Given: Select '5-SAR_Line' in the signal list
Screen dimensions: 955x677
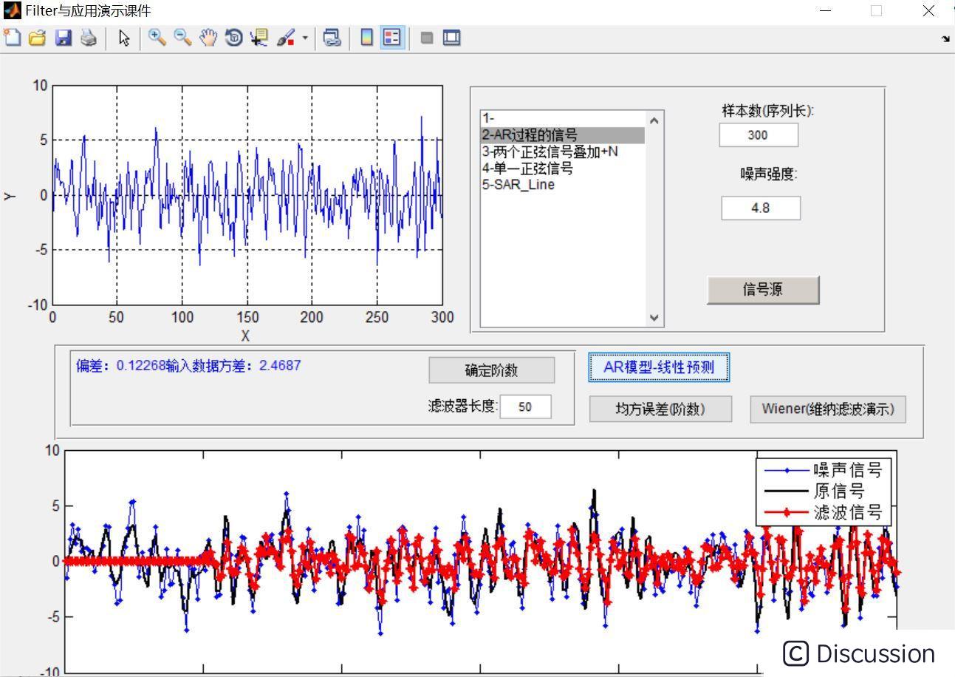Looking at the screenshot, I should [x=564, y=184].
